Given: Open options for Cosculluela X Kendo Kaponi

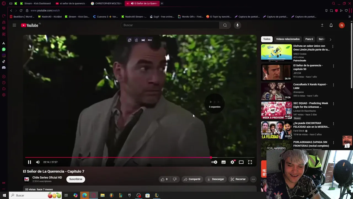Looking at the screenshot, I should click(x=333, y=85).
